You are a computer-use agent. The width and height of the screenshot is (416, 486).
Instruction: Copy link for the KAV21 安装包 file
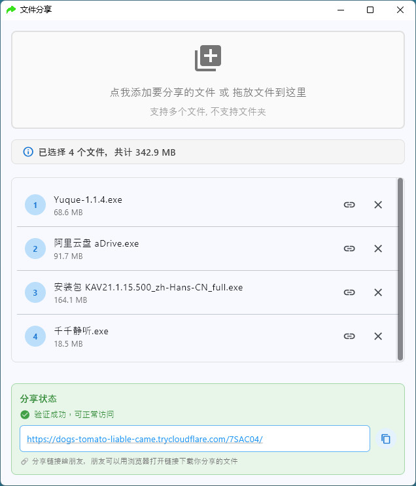point(349,292)
